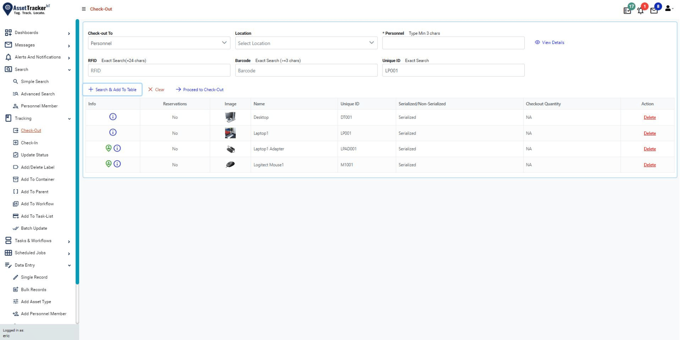Expand the Dashboards sidebar chevron

tap(69, 34)
